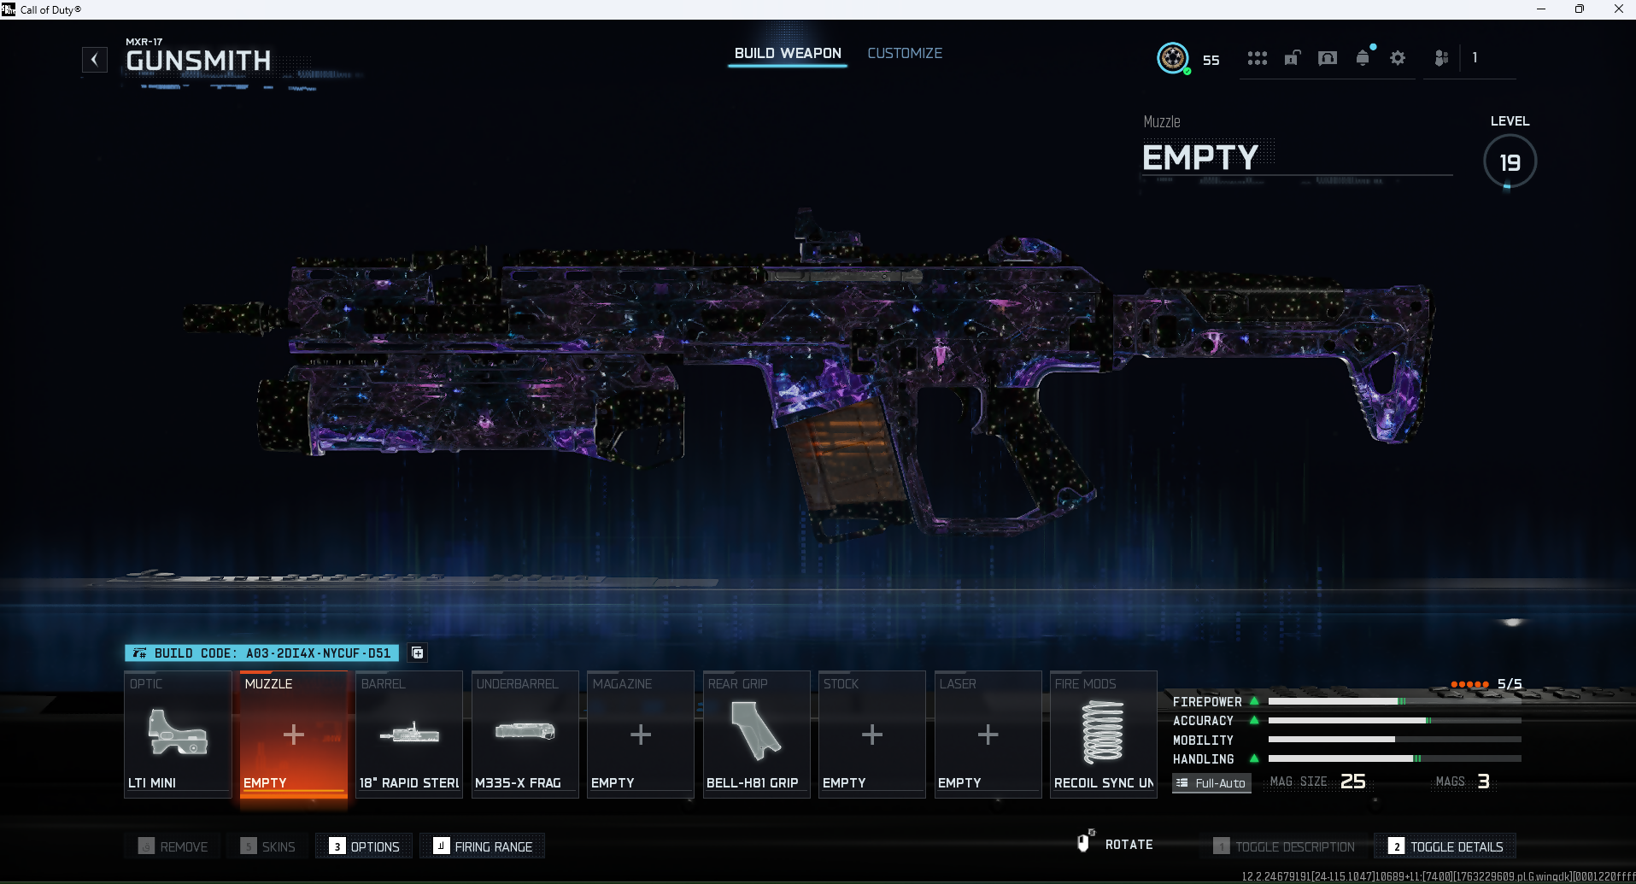This screenshot has width=1636, height=884.
Task: Open the empty Magazine attachment slot
Action: pos(640,735)
